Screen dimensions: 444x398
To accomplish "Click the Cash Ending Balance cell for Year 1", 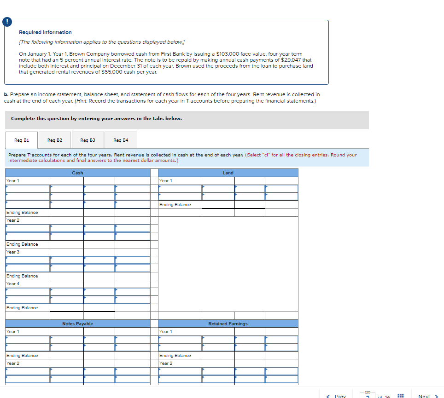I will coord(66,212).
